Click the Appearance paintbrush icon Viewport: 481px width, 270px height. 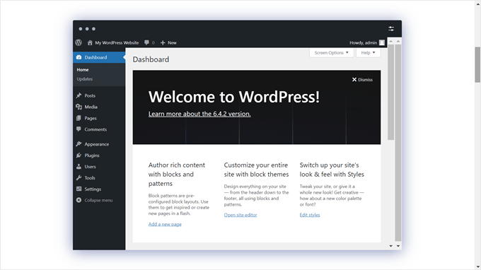[79, 144]
